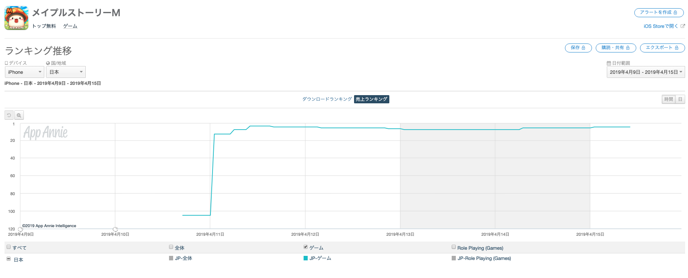Click the 2019年4月14日 axis label

click(495, 235)
